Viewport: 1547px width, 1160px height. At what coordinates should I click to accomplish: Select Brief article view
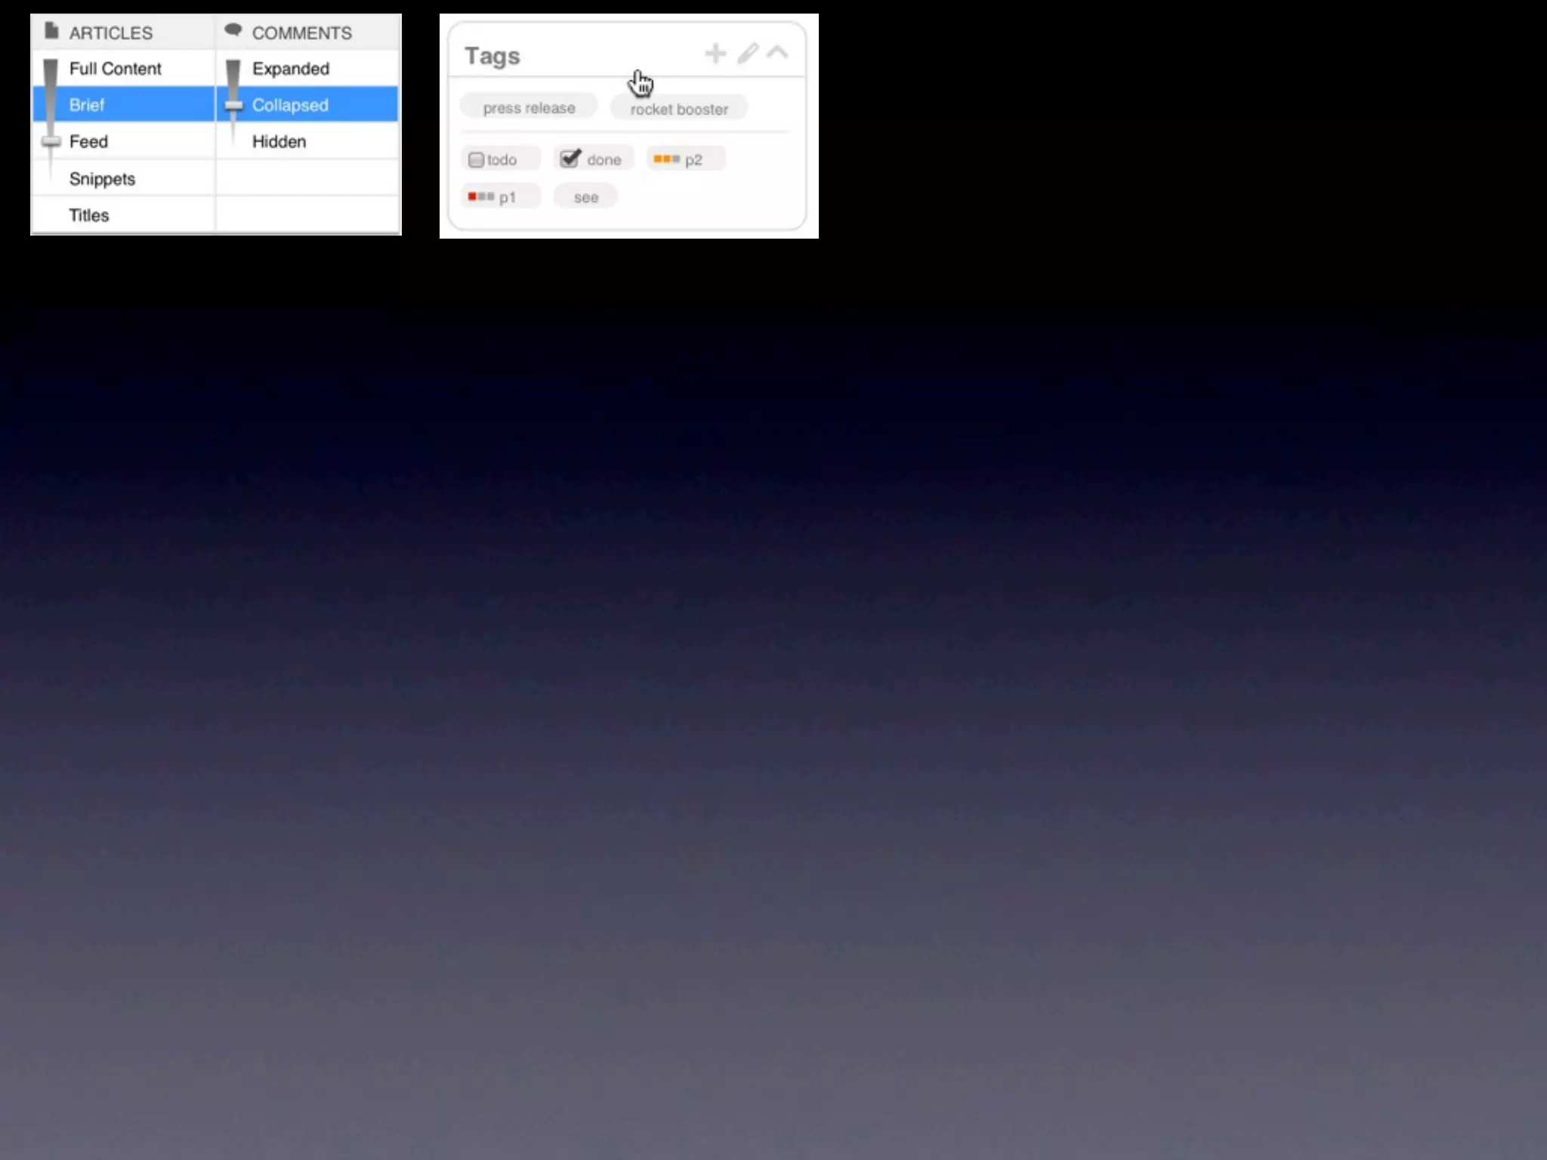click(124, 104)
